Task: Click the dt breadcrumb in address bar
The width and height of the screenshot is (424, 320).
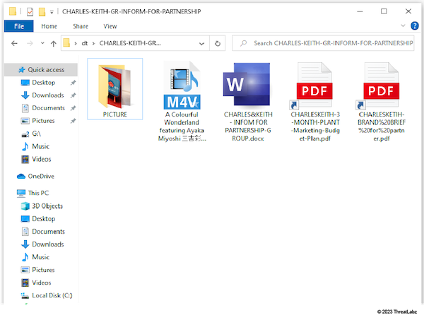Action: pos(83,43)
